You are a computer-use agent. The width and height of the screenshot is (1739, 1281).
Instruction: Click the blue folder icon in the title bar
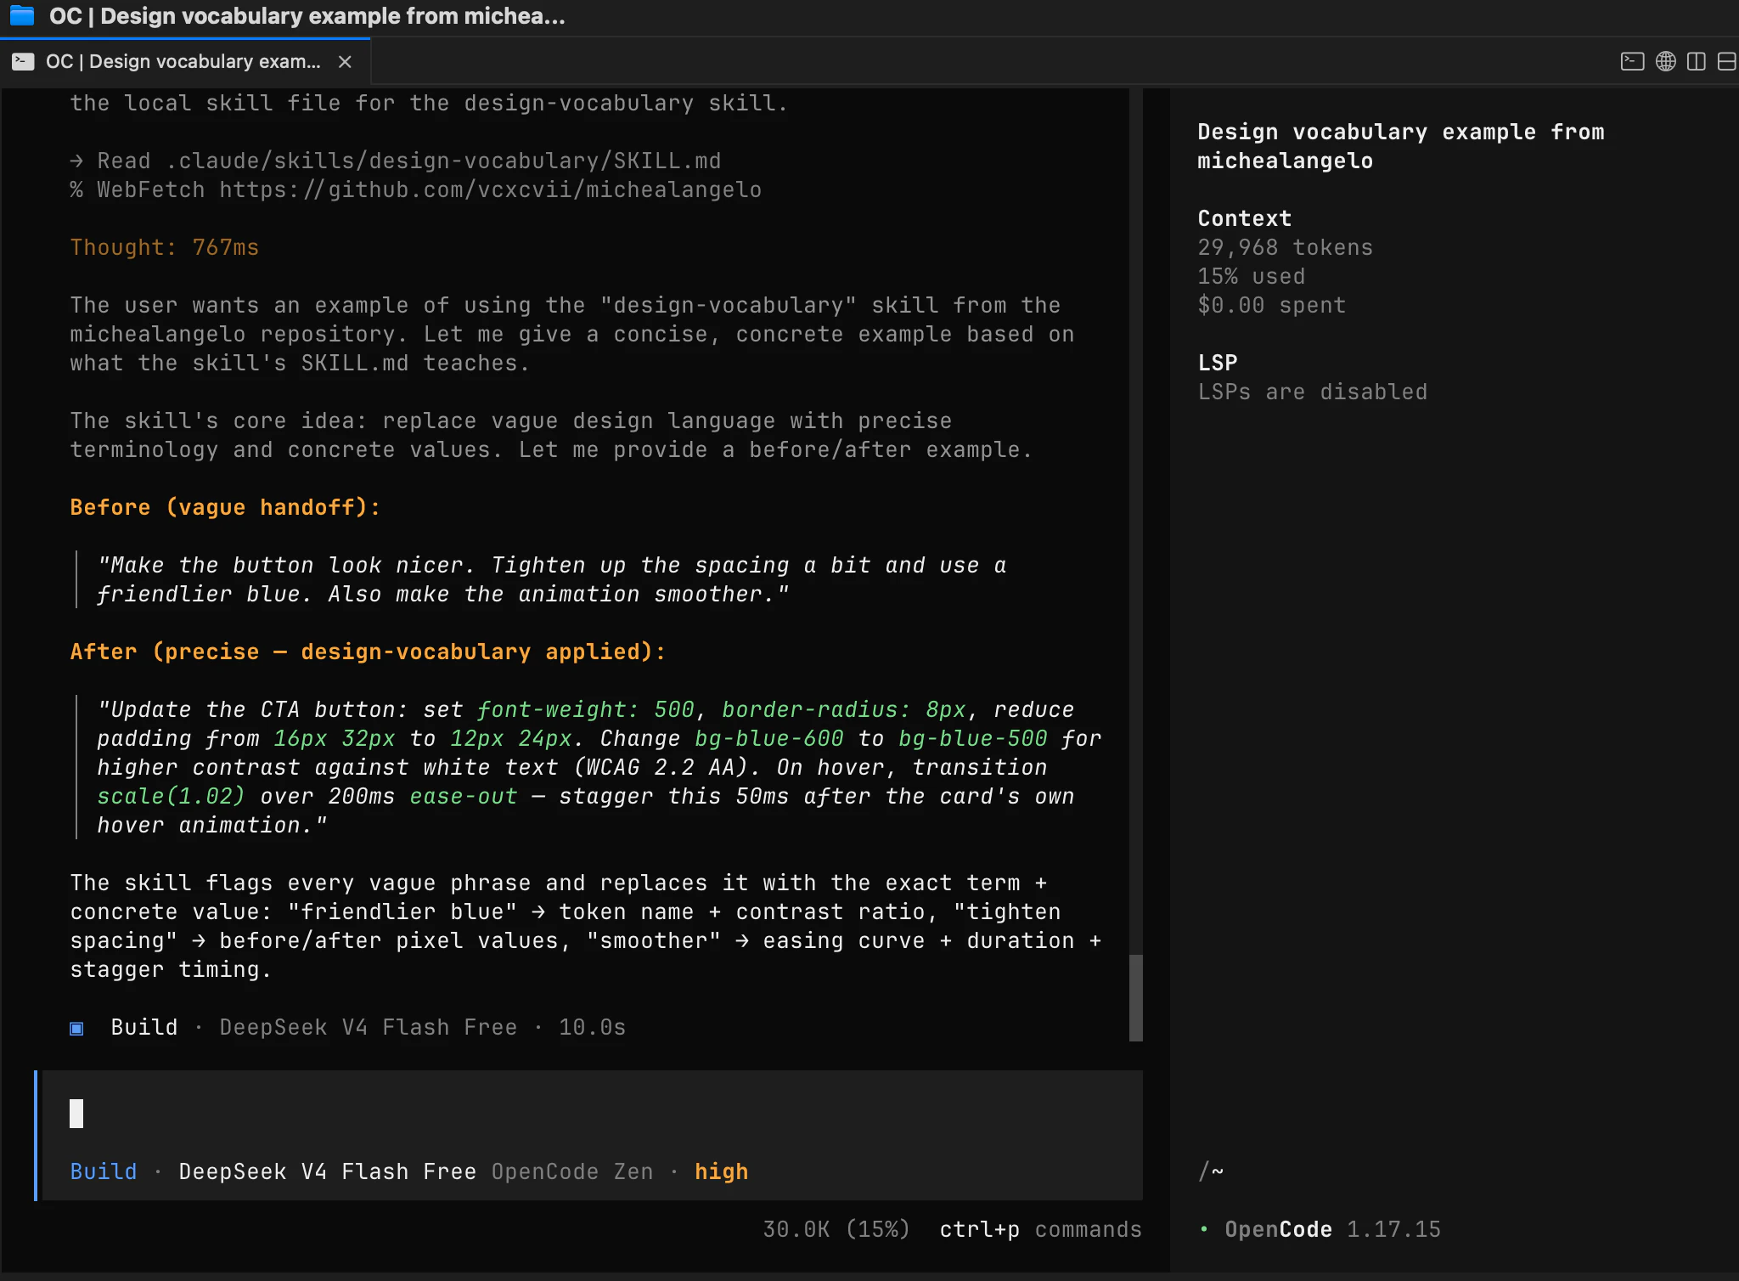pyautogui.click(x=22, y=16)
